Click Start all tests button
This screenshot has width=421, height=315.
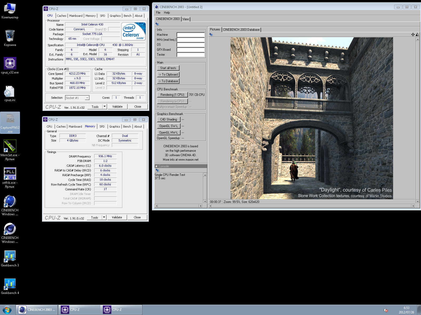(168, 68)
